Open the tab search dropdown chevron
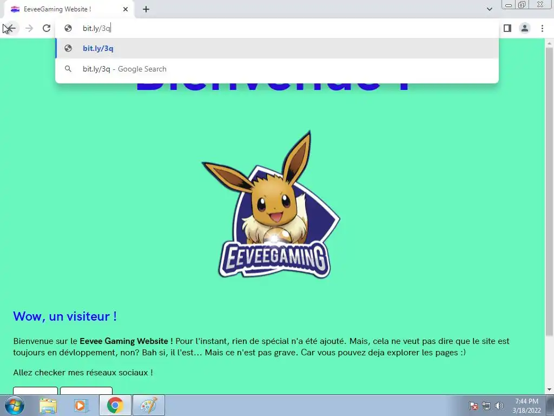The image size is (554, 416). click(x=489, y=9)
